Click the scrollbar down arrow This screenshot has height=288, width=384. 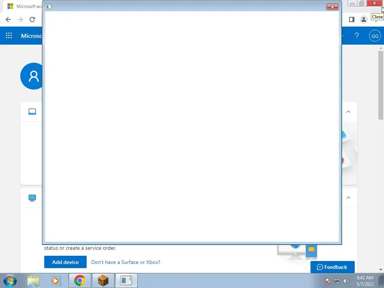click(381, 270)
